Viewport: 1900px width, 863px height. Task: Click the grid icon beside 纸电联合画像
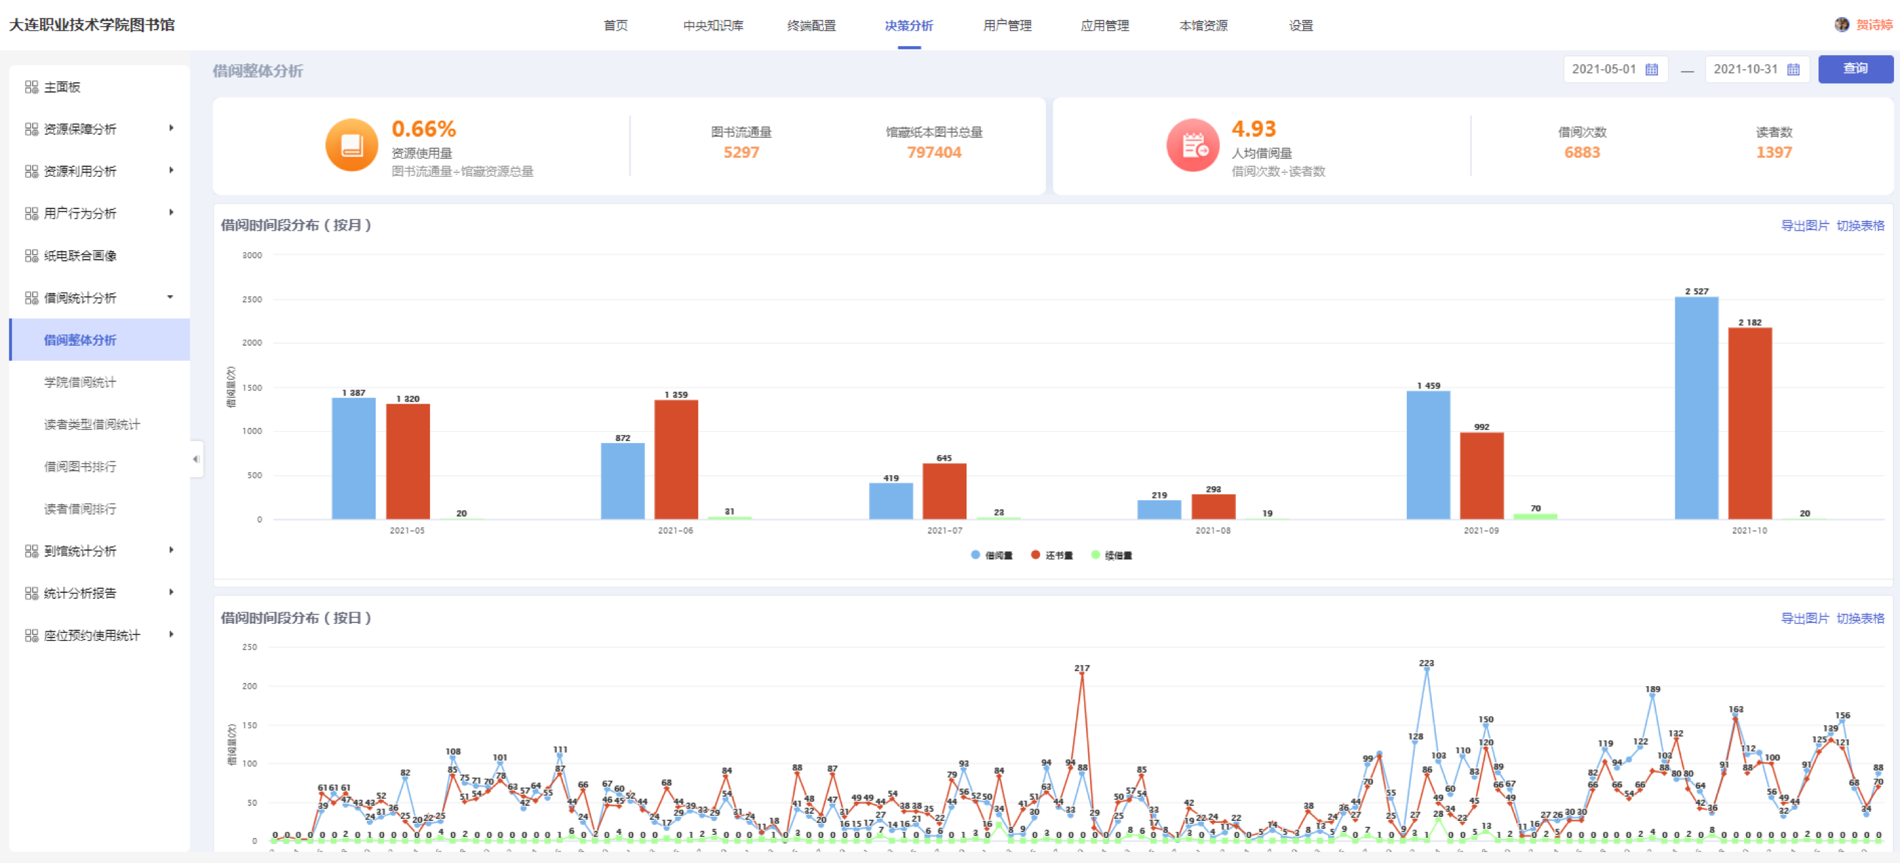pos(31,256)
